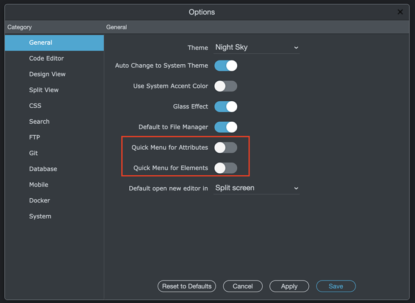415x303 pixels.
Task: Save the options with Save button
Action: click(336, 287)
